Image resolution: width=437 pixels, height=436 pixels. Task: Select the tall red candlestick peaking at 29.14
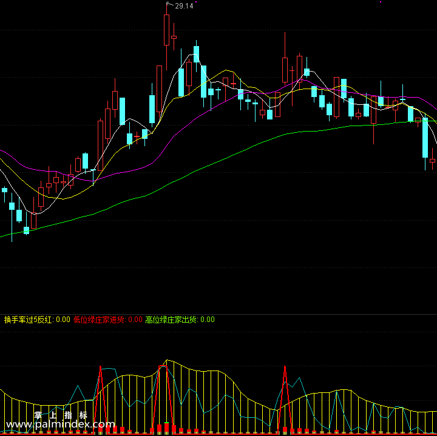click(x=167, y=30)
